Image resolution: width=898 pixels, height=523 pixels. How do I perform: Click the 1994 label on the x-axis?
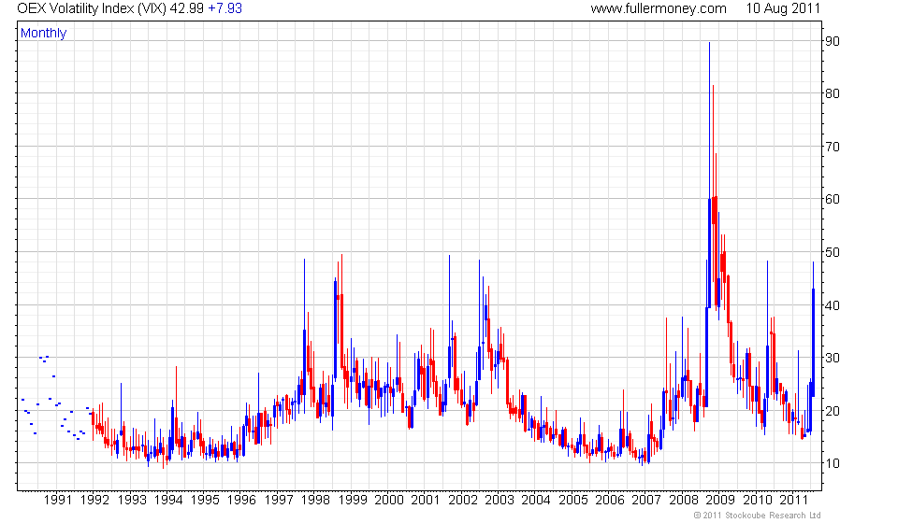[x=168, y=501]
